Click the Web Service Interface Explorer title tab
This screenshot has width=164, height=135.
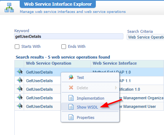[58, 4]
